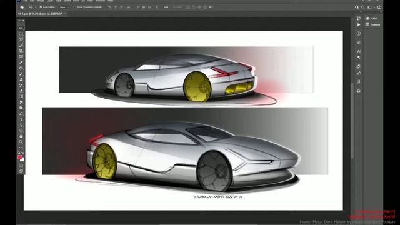Screen dimensions: 400x225
Task: Open the Paragraph panel icon in dock
Action: [x=359, y=57]
